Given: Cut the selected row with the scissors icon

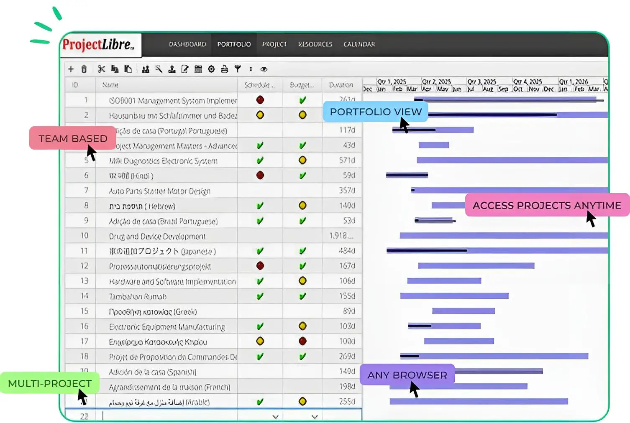Looking at the screenshot, I should point(101,69).
